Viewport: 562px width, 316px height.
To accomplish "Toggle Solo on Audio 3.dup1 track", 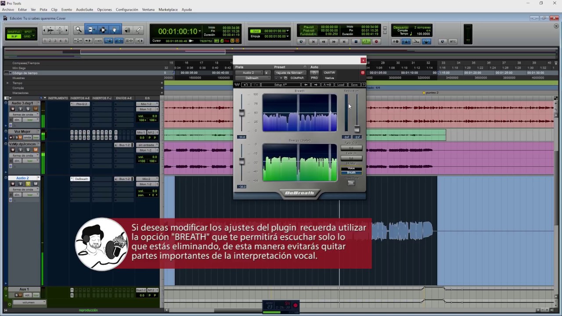I will tap(28, 109).
